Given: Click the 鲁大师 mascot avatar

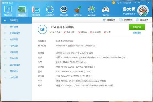Looking at the screenshot, I should pos(143,10).
